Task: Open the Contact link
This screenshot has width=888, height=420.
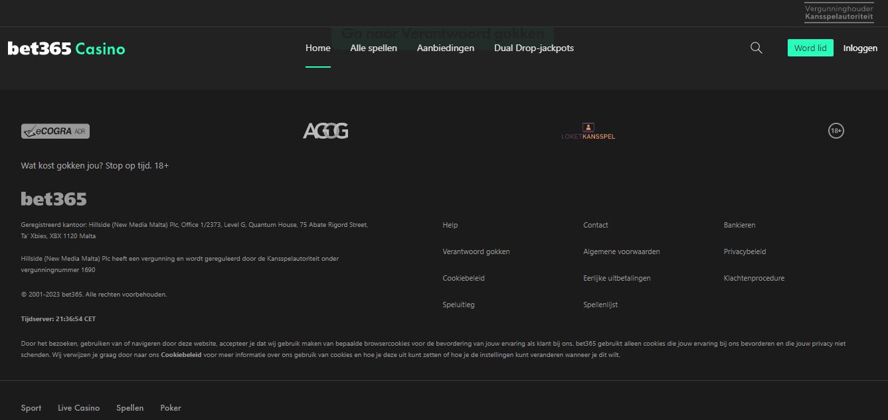Action: [596, 225]
